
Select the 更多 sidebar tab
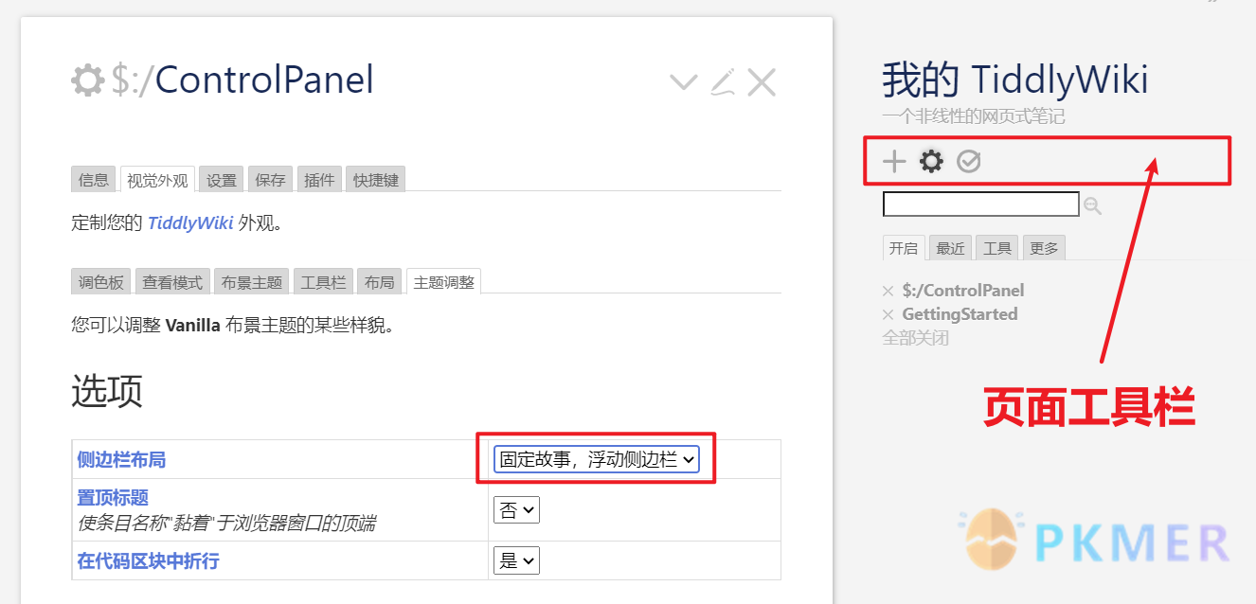pyautogui.click(x=1044, y=248)
